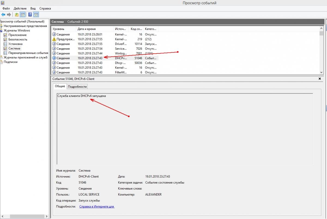Open the Безопасность log
Image resolution: width=327 pixels, height=219 pixels.
click(x=18, y=39)
